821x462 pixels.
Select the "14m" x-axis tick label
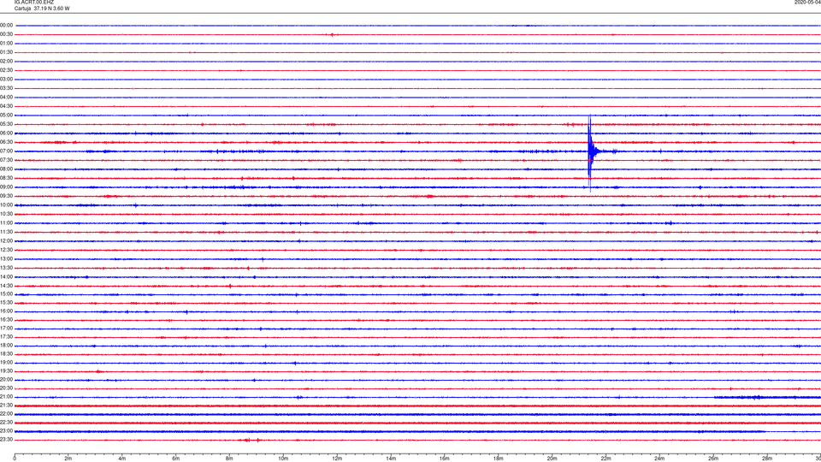point(391,459)
